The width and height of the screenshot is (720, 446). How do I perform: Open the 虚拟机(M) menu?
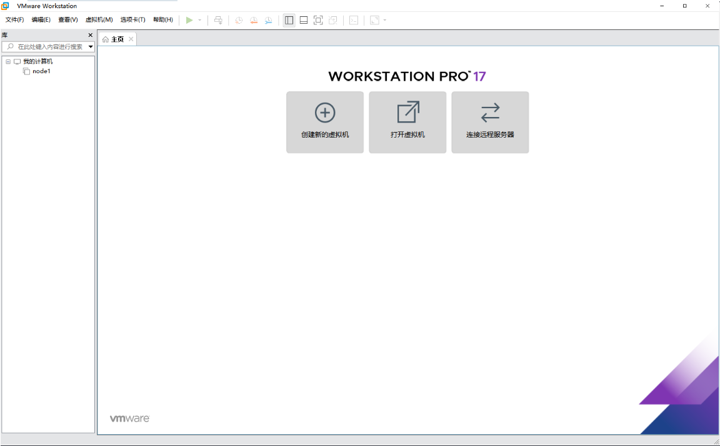click(x=99, y=20)
